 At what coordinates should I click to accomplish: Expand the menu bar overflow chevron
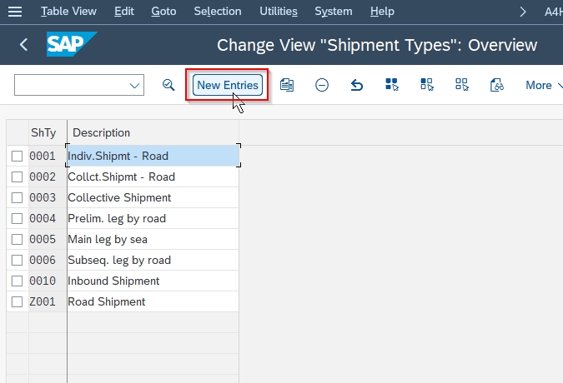click(523, 12)
